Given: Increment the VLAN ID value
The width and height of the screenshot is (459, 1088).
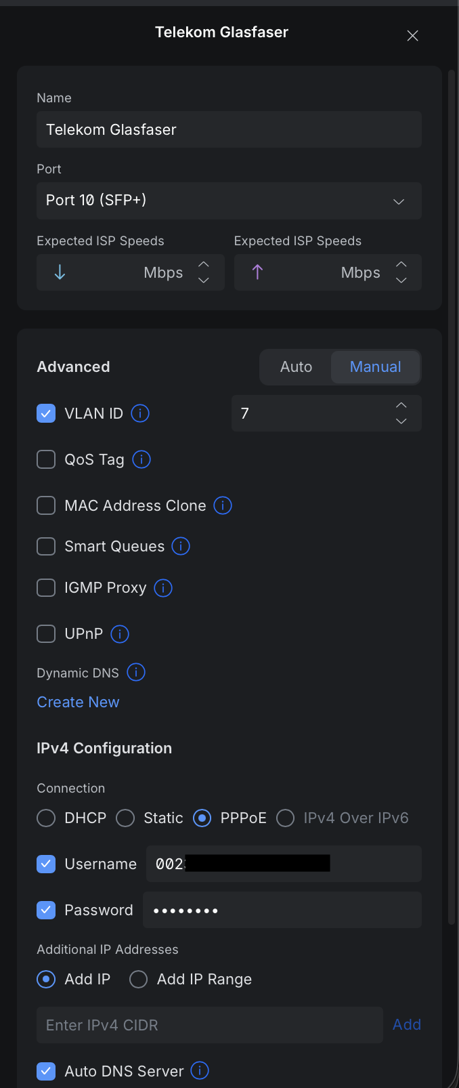Looking at the screenshot, I should click(x=401, y=405).
